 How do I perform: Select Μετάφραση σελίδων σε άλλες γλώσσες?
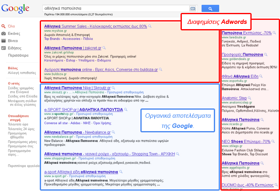pos(22,103)
